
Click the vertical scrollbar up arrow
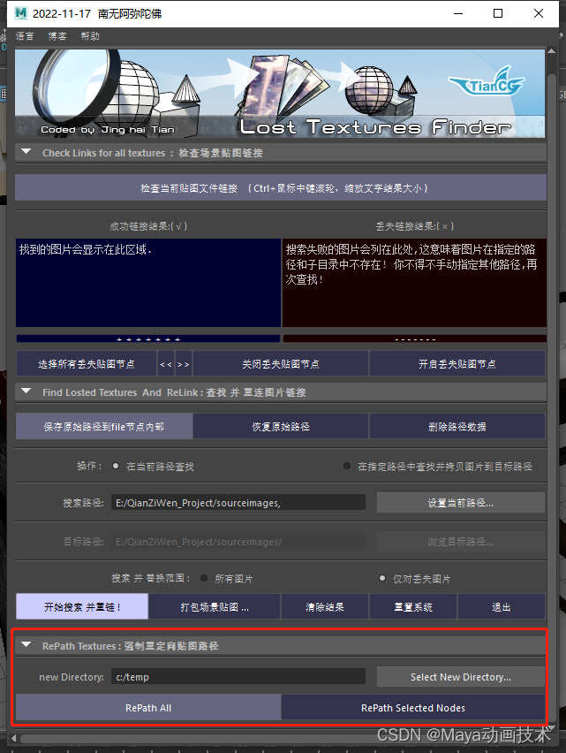552,51
